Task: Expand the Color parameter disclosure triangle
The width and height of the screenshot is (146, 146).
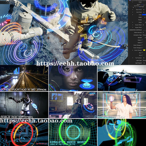Action: click(x=133, y=15)
